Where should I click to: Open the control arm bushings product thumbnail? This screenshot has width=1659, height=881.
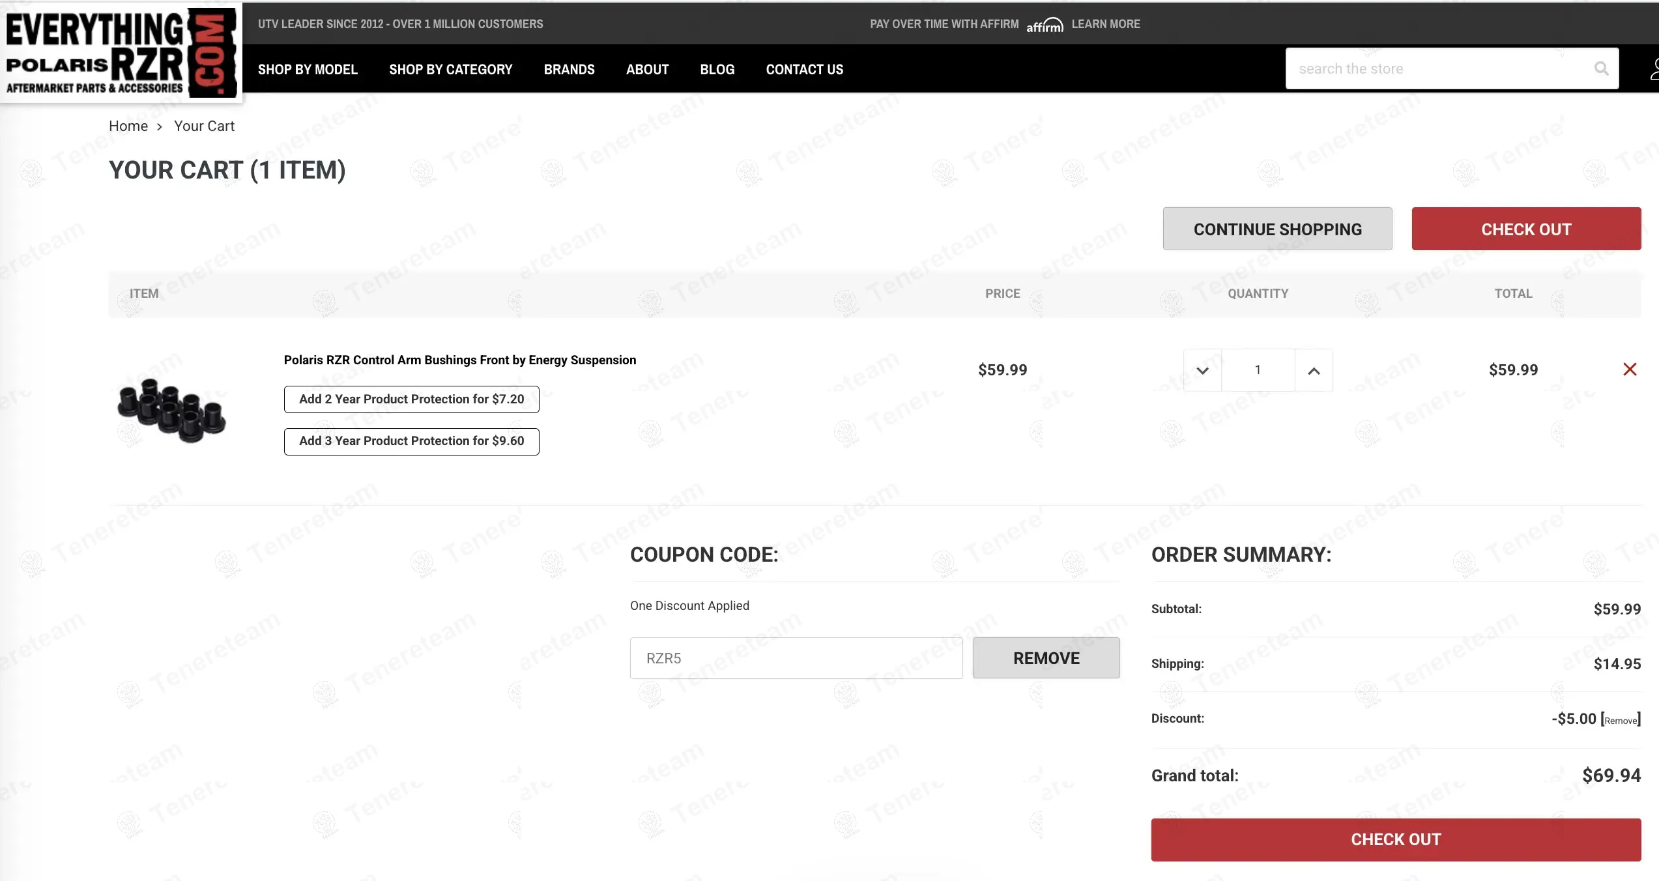[x=171, y=410]
